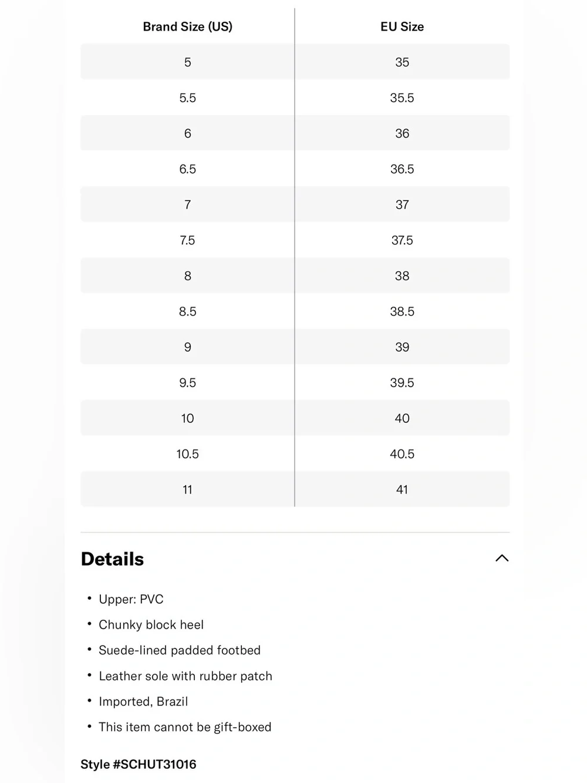
Task: Select US size 5 row
Action: tap(295, 62)
